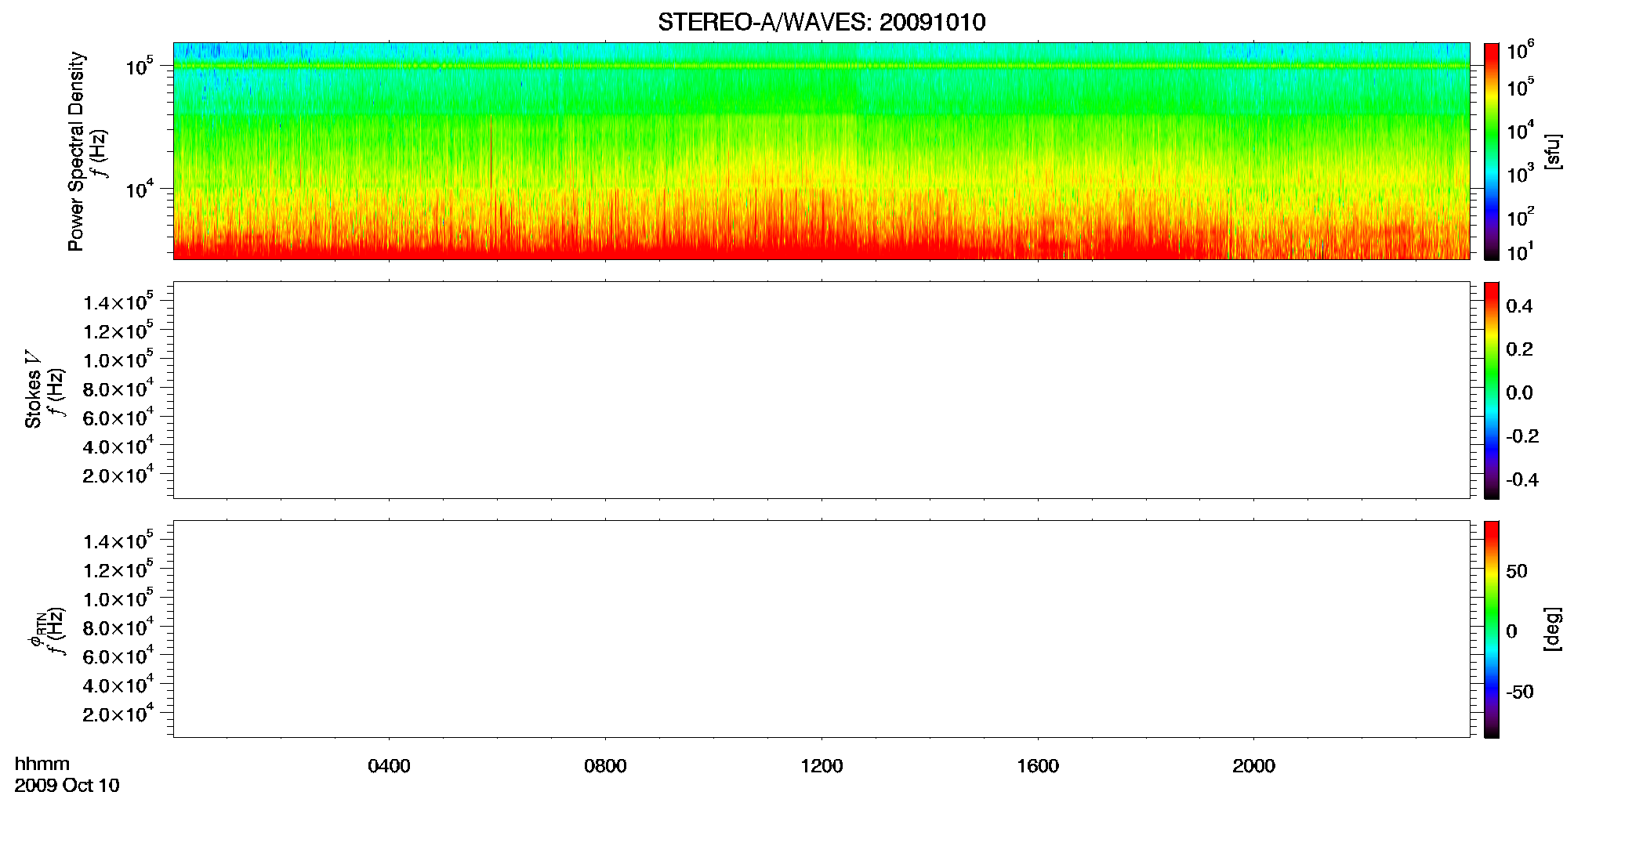This screenshot has height=846, width=1643.
Task: Click the 2009 Oct 10 date label
Action: coord(67,786)
